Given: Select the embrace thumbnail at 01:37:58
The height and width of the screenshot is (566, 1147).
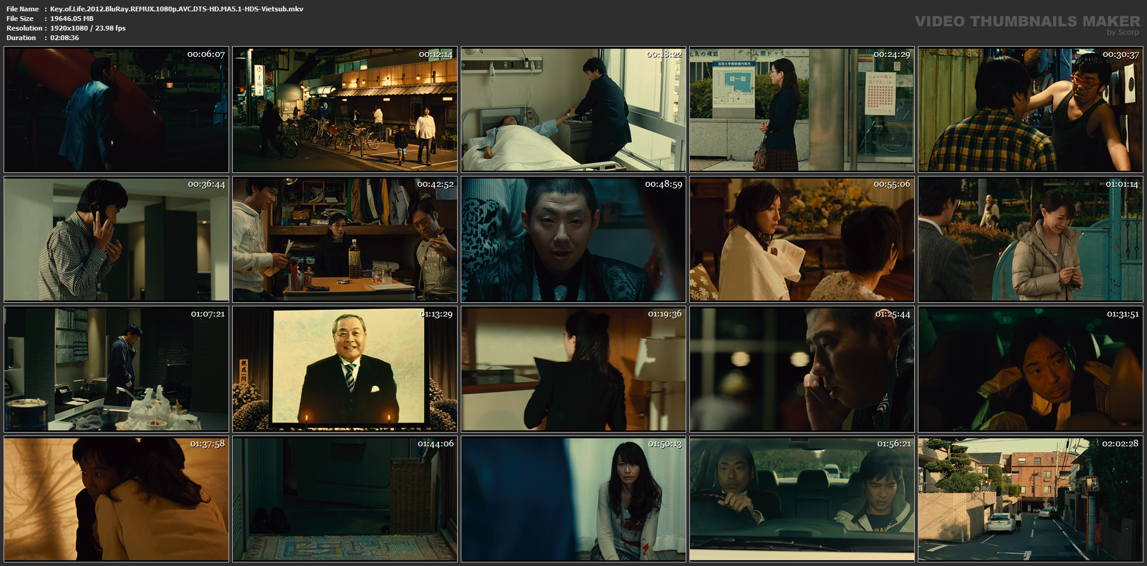Looking at the screenshot, I should point(117,499).
